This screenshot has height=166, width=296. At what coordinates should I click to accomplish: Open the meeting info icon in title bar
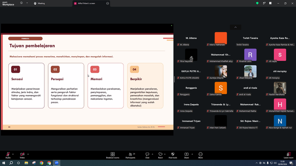point(22,3)
